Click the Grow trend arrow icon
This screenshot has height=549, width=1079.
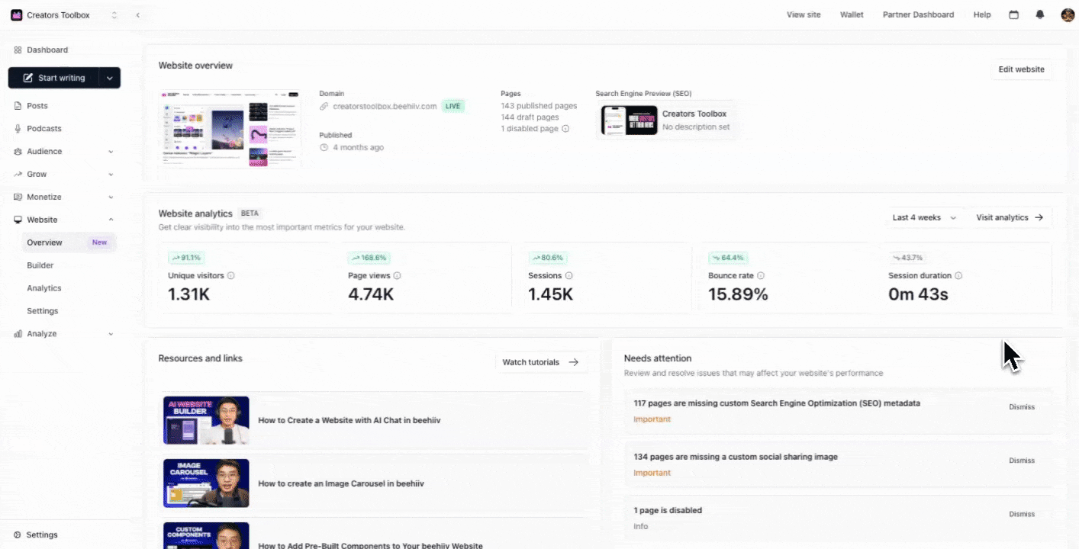pos(18,175)
